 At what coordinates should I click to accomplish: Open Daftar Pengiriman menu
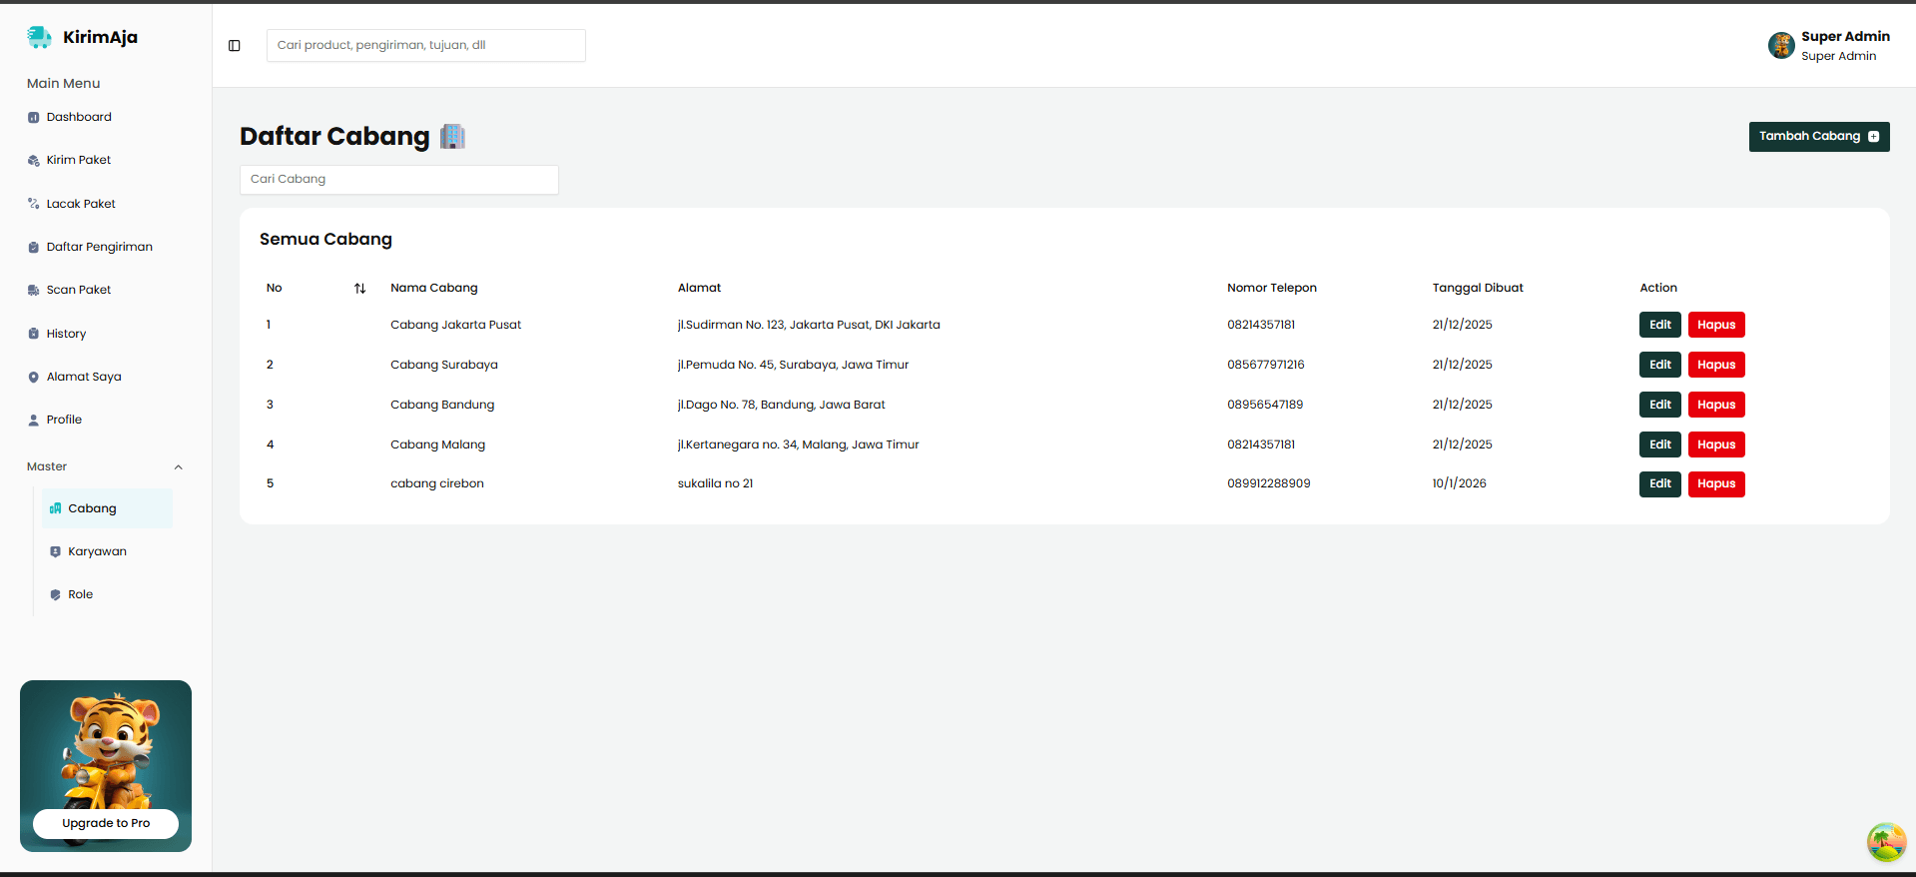pyautogui.click(x=99, y=247)
